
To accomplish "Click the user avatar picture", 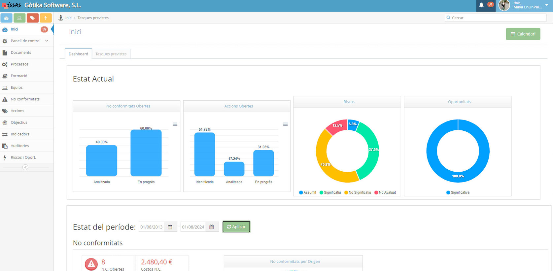I will pyautogui.click(x=504, y=5).
